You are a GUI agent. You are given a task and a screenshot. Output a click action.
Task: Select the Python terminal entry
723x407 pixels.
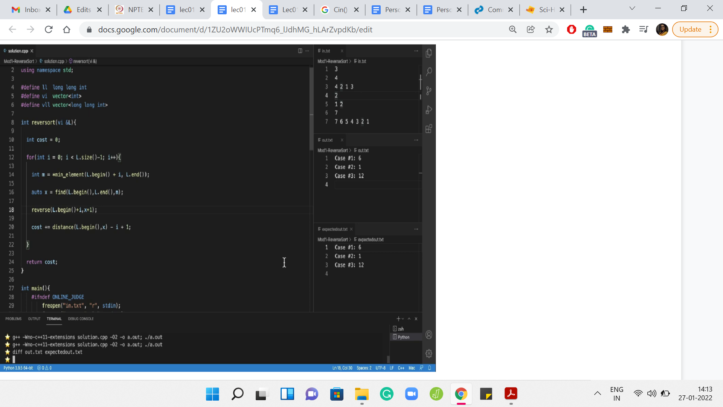point(403,337)
